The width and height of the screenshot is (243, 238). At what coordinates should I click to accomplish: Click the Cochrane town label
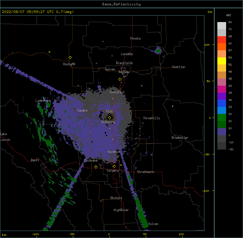click(x=91, y=161)
